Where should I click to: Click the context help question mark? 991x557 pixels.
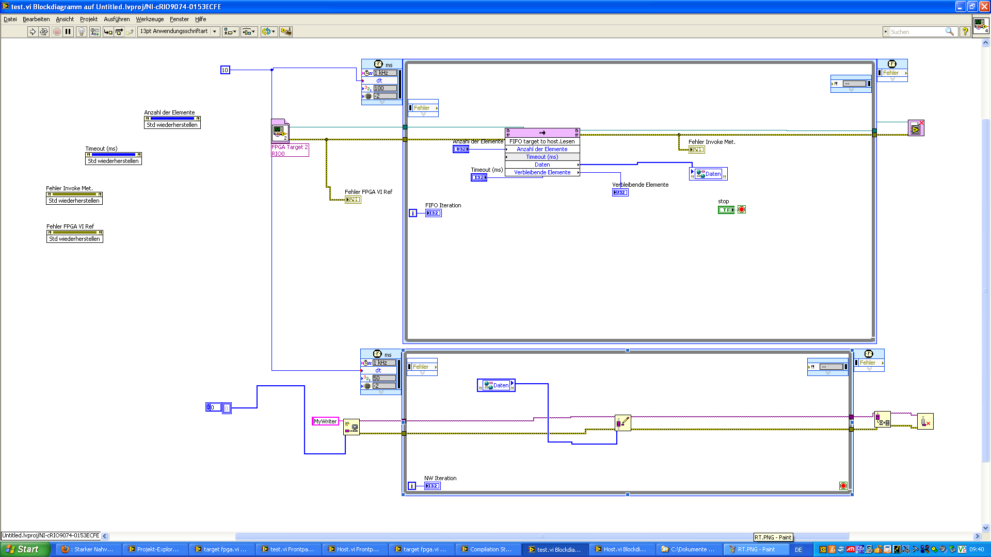pos(965,32)
